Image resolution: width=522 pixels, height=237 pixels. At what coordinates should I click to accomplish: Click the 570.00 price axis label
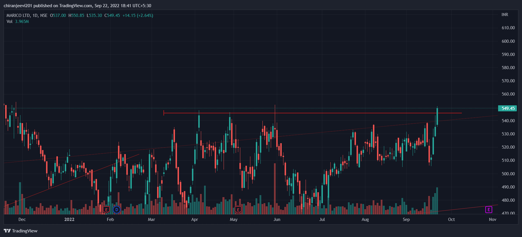[508, 81]
